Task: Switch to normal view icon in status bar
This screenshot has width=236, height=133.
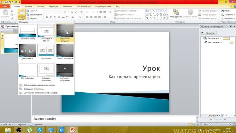Action: coord(191,125)
